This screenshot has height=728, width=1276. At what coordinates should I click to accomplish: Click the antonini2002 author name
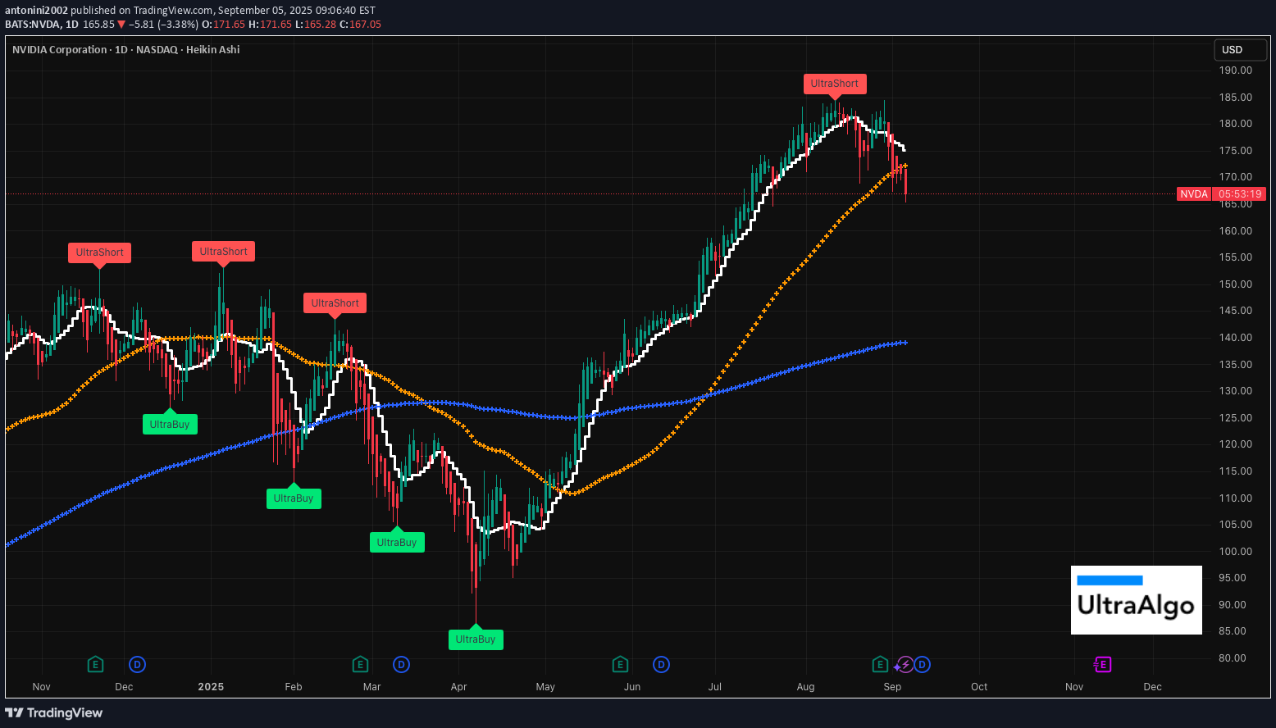(36, 11)
